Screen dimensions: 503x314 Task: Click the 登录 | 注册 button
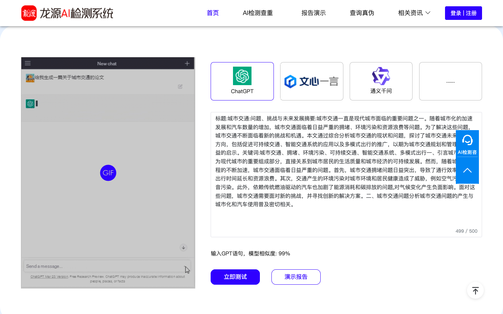coord(463,13)
